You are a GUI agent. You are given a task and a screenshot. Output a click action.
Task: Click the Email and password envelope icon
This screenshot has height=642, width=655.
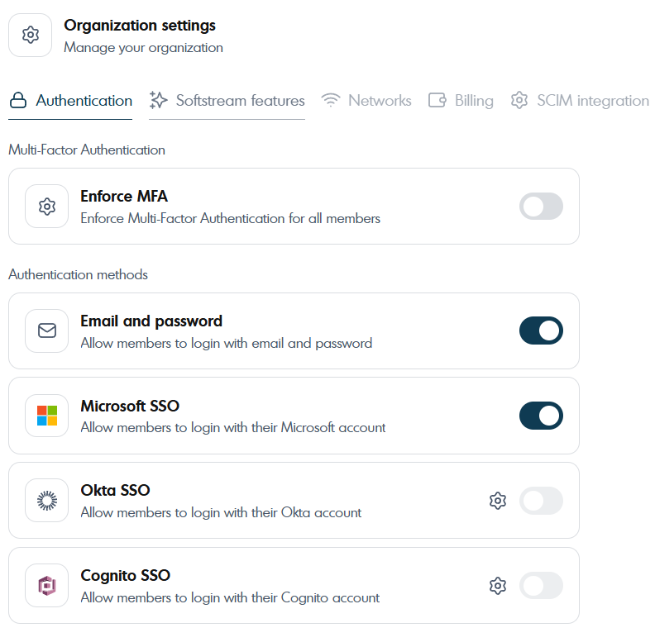coord(47,331)
